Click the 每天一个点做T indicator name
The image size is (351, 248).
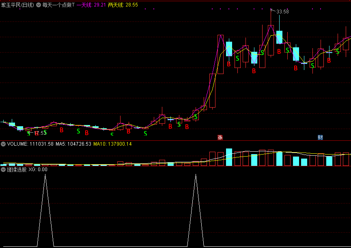58,5
